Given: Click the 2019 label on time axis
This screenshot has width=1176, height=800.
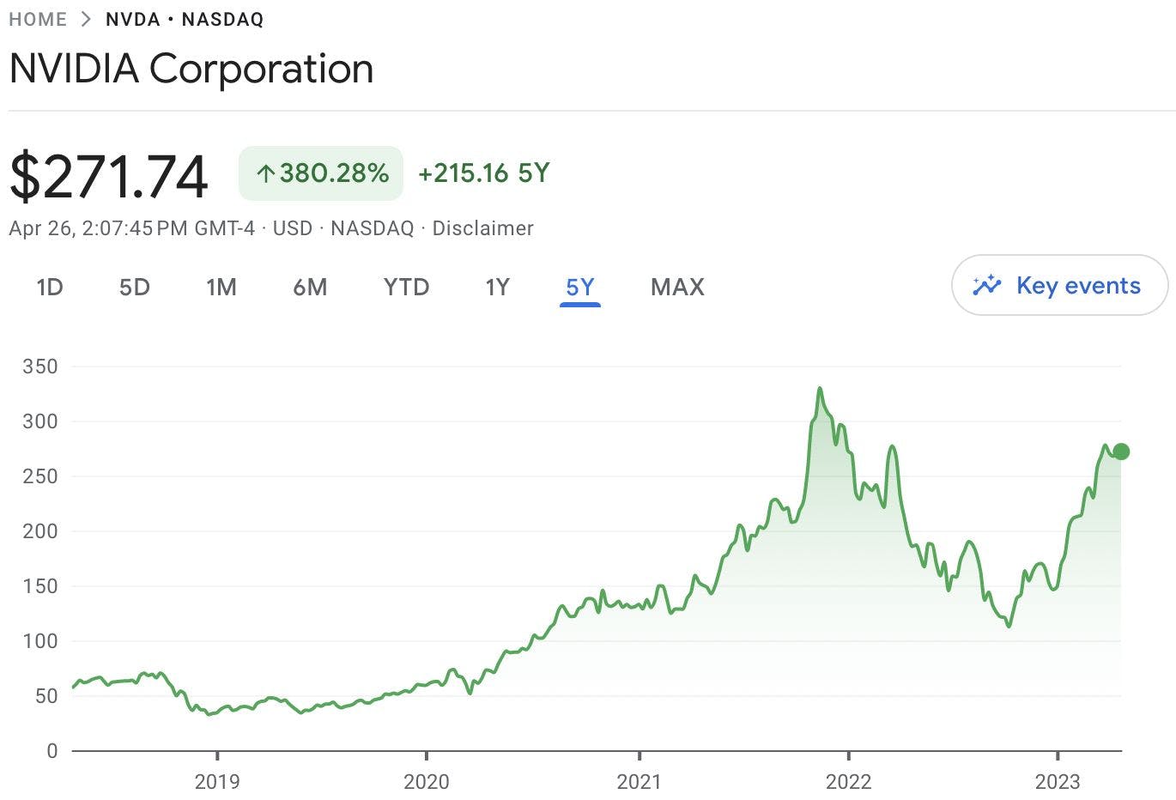Looking at the screenshot, I should click(217, 781).
